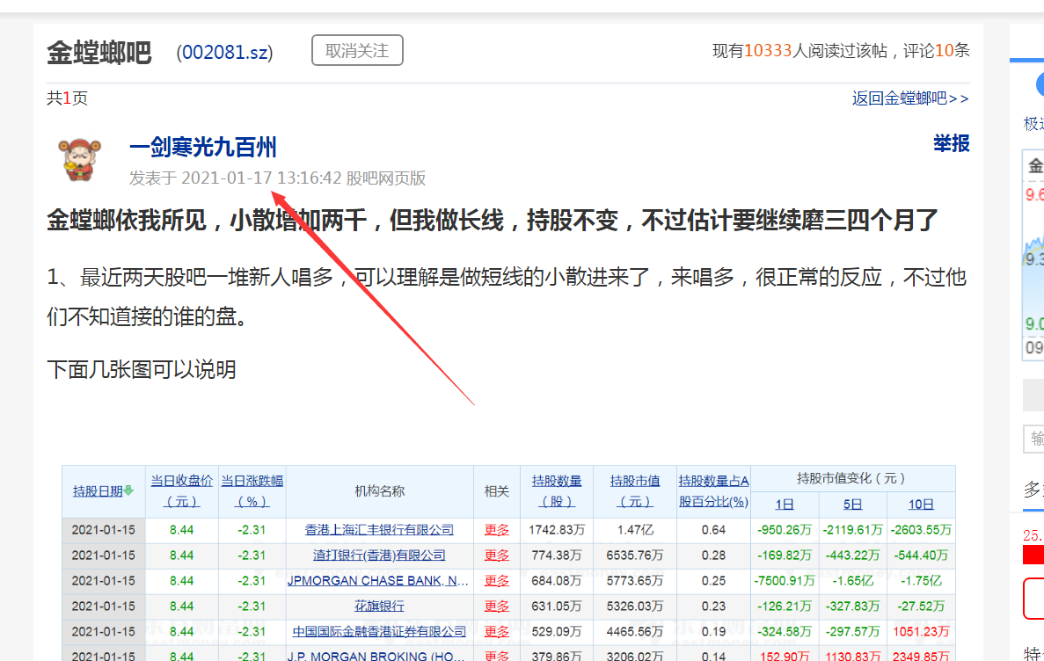Click the author's avatar image
This screenshot has width=1044, height=661.
(80, 160)
